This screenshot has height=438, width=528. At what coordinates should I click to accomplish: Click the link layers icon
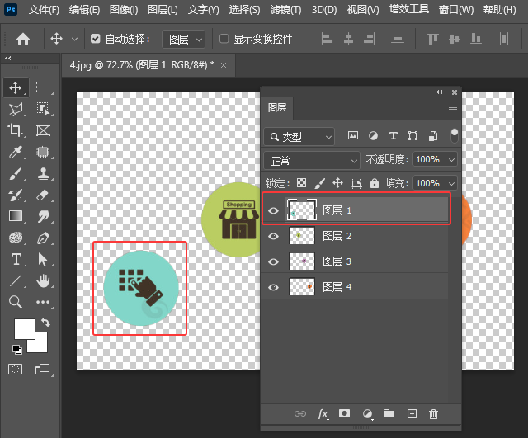300,413
